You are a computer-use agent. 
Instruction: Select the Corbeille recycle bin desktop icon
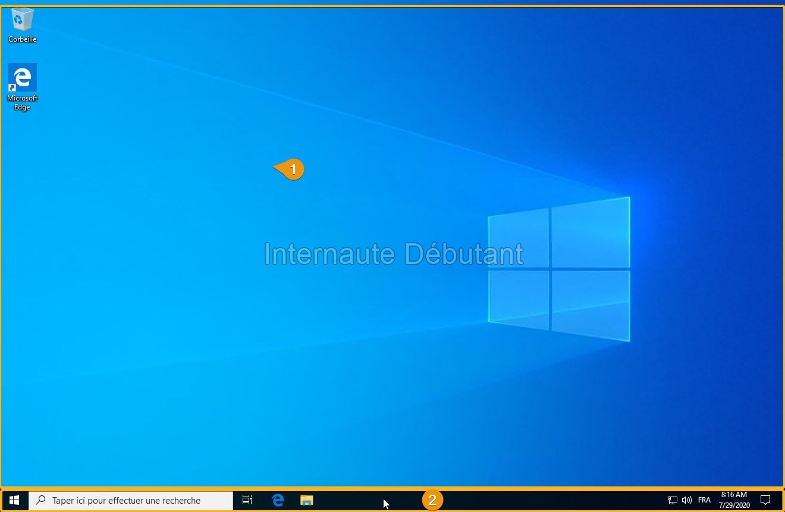coord(22,26)
